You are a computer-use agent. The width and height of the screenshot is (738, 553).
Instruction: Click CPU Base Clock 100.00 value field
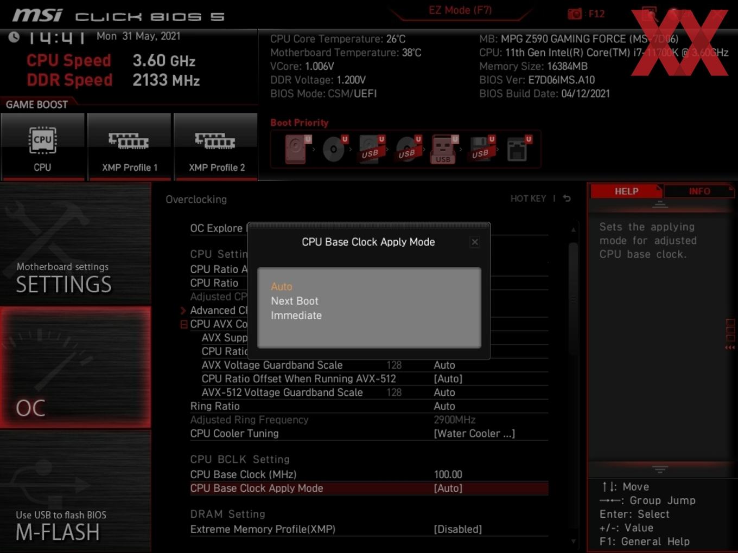tap(448, 474)
